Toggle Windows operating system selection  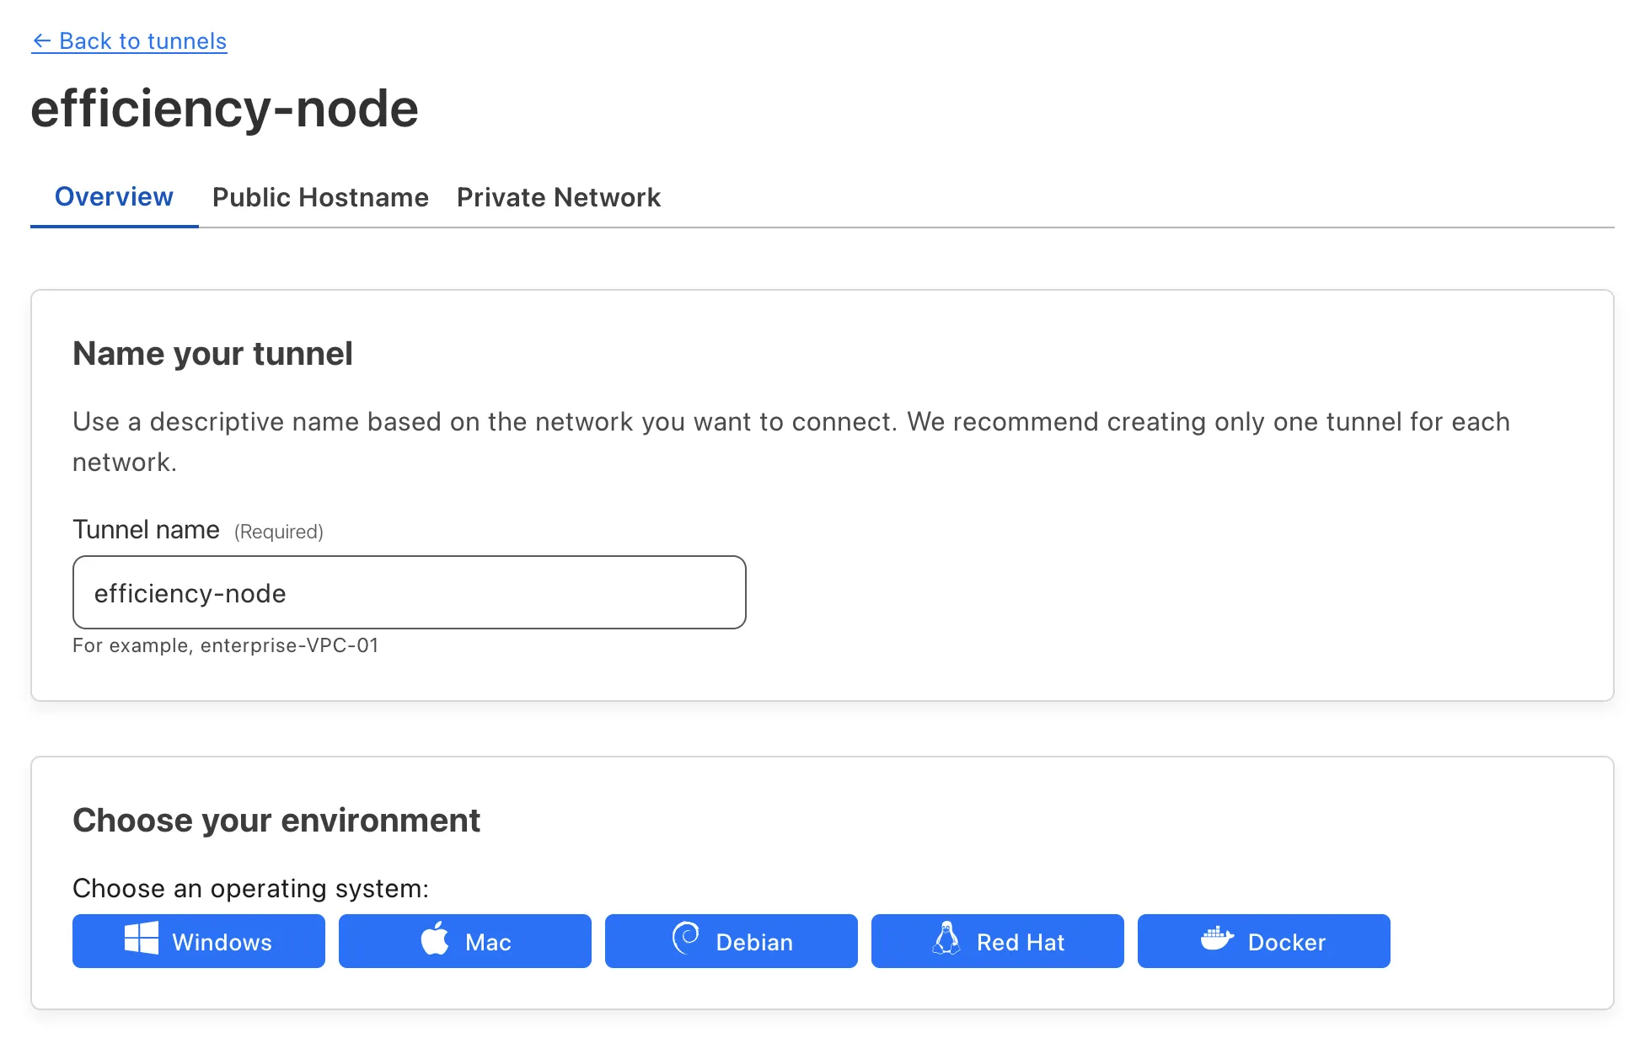click(198, 941)
